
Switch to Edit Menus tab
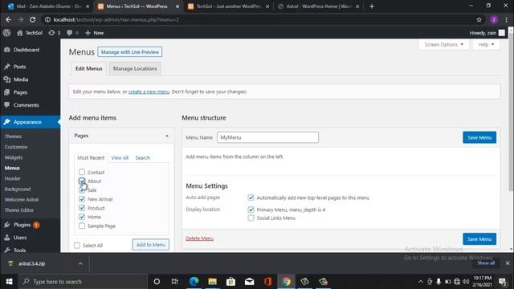coord(89,68)
